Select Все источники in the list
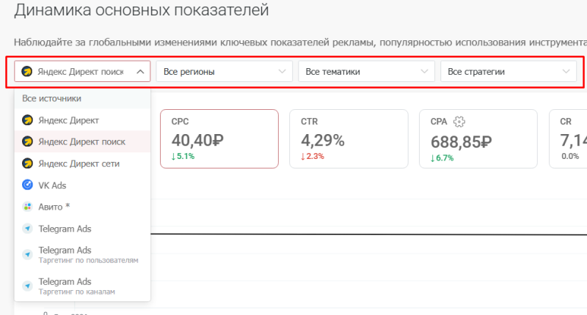The height and width of the screenshot is (315, 587). pyautogui.click(x=82, y=99)
